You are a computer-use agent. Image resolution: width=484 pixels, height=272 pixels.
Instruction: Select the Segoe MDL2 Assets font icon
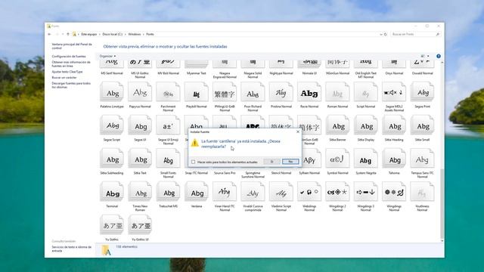(394, 92)
